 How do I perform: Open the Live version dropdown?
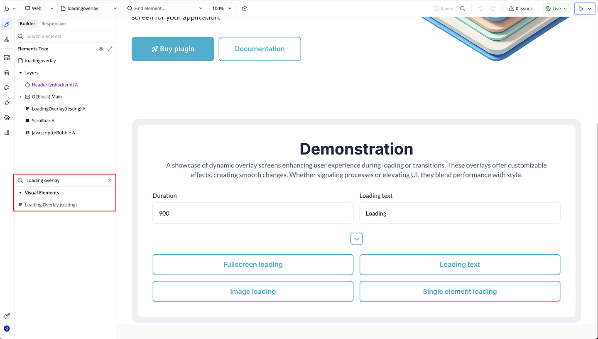point(556,8)
